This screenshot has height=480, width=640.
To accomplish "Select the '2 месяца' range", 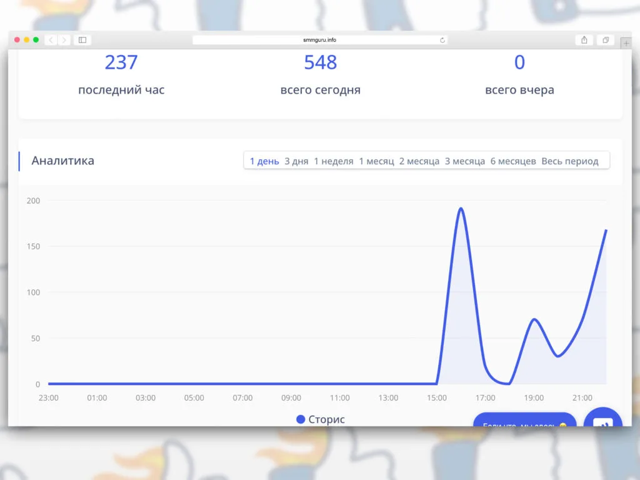I will (419, 161).
